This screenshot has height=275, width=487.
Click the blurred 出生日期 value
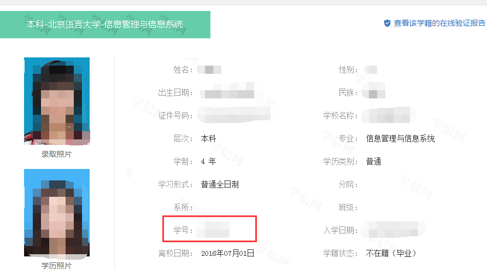(227, 92)
